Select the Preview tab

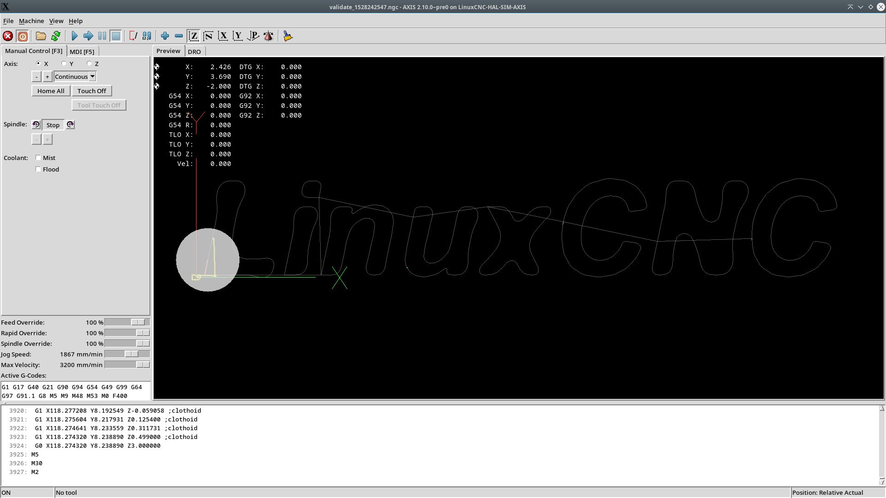(x=168, y=51)
